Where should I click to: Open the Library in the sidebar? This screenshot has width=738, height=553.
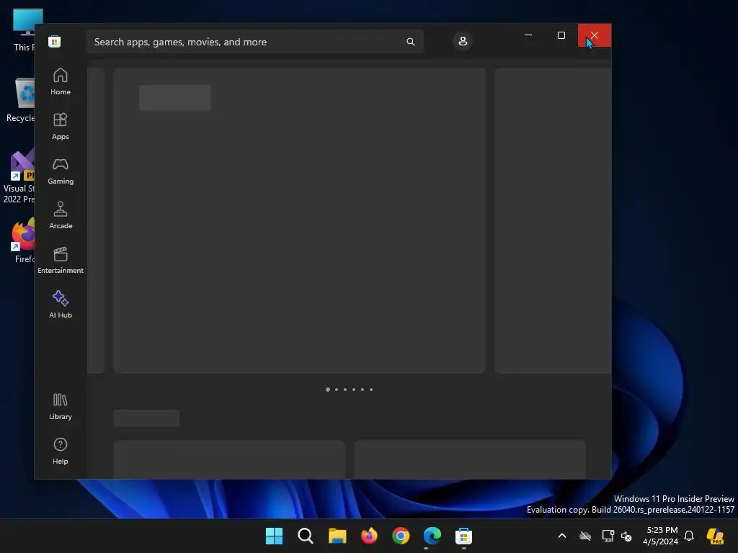[61, 406]
